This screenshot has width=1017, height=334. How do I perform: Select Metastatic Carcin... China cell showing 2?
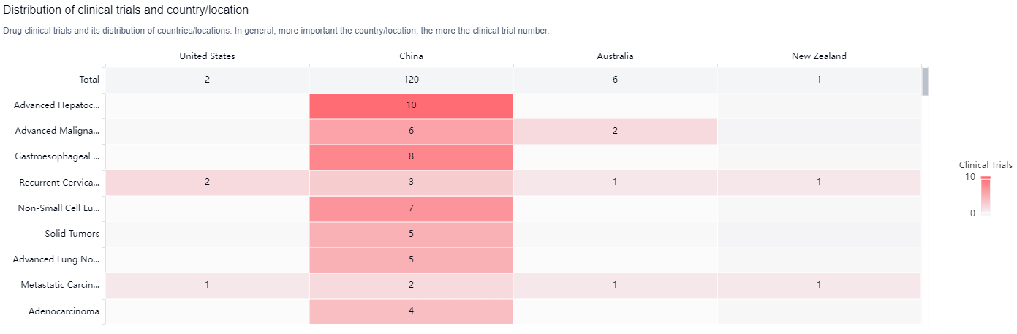(411, 285)
